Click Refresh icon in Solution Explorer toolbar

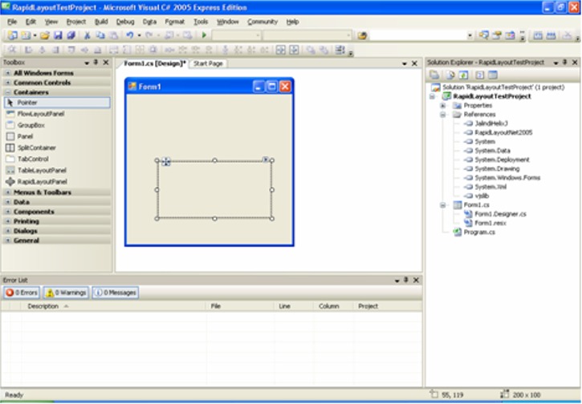[464, 75]
